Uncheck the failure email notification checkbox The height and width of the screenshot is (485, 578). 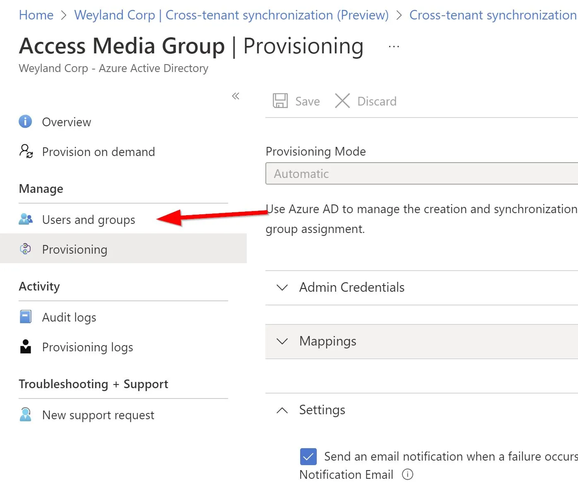pos(308,456)
